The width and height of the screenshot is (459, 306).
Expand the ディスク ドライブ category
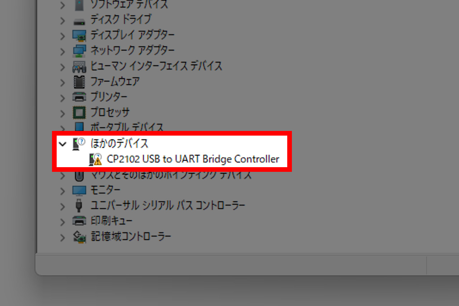tap(63, 20)
